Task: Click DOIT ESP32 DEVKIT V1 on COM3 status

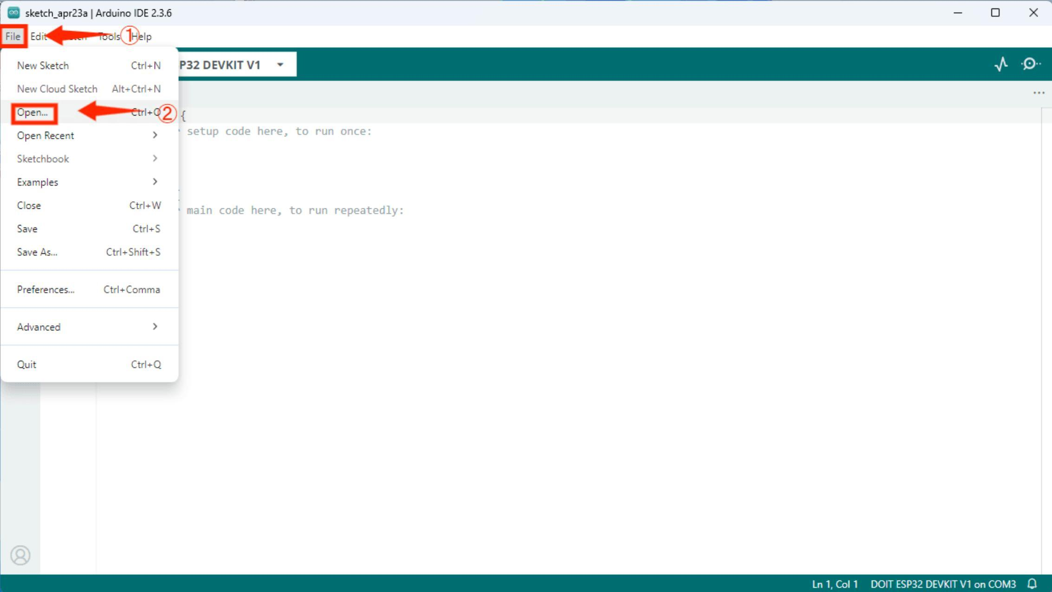Action: pyautogui.click(x=943, y=584)
